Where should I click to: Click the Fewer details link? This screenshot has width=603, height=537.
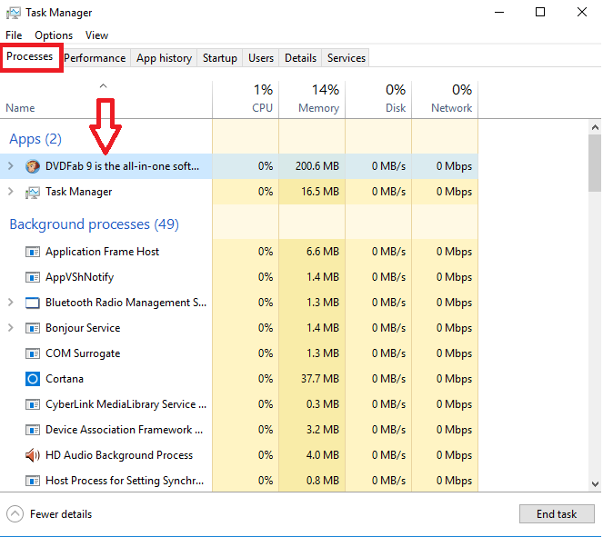click(x=61, y=514)
